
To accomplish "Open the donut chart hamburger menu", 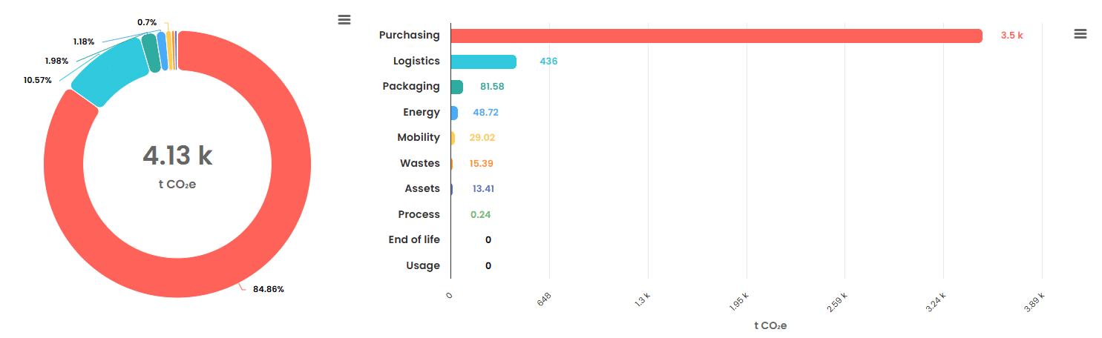I will coord(344,19).
